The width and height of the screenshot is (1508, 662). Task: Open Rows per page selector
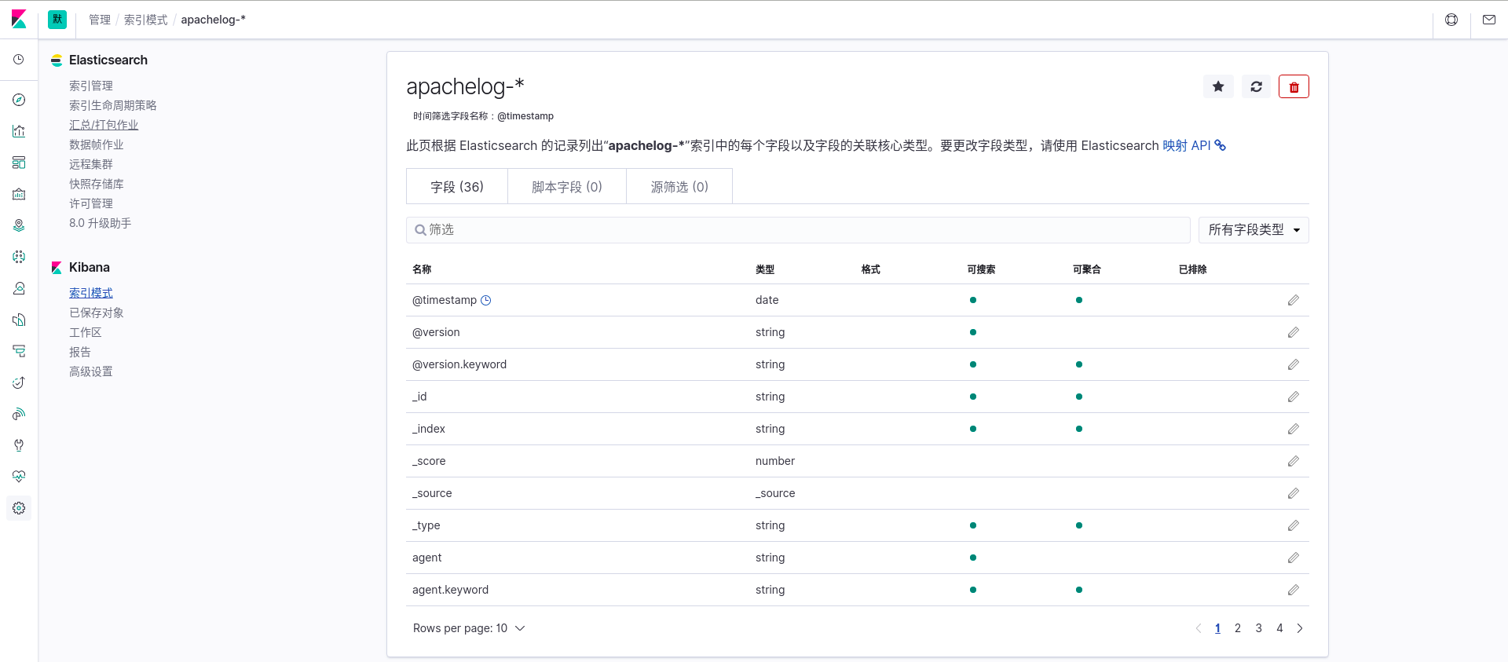[469, 628]
